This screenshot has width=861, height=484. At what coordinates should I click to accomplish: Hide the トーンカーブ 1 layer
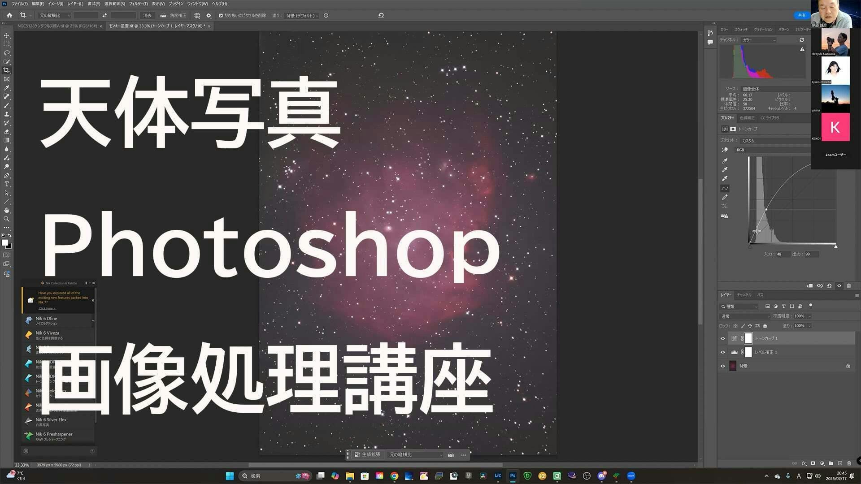point(722,338)
